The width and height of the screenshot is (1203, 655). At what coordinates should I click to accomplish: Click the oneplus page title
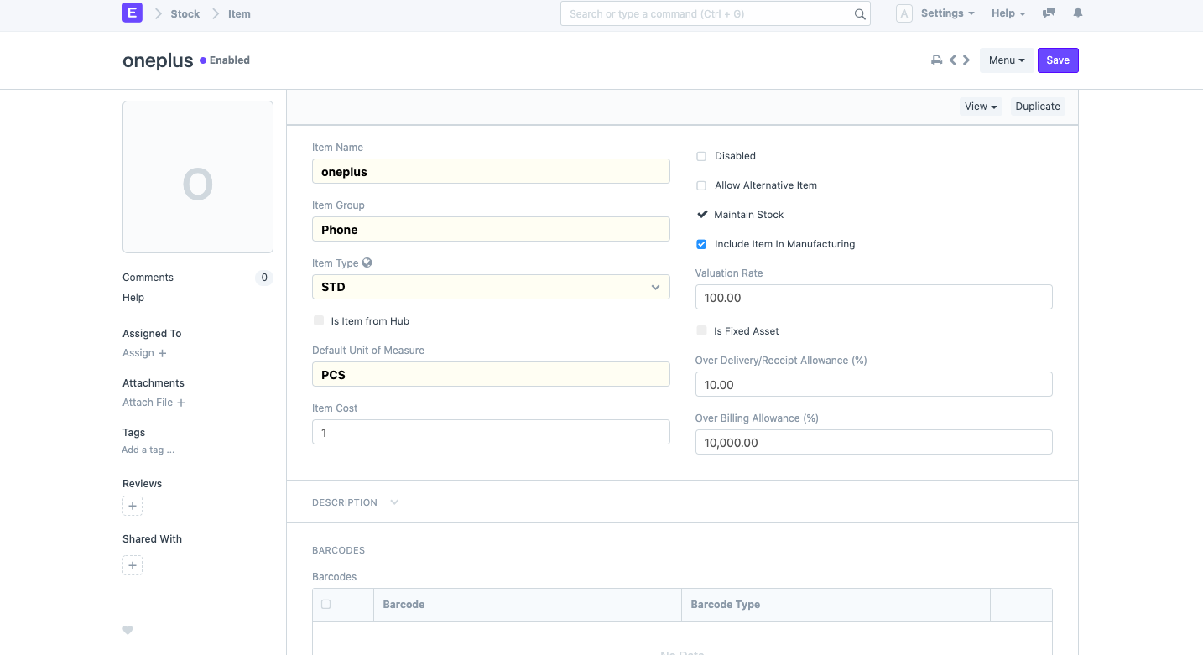point(158,60)
